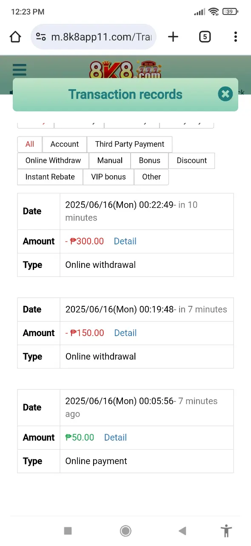
Task: Tap the address bar URL m.8k8app11.com
Action: 101,37
